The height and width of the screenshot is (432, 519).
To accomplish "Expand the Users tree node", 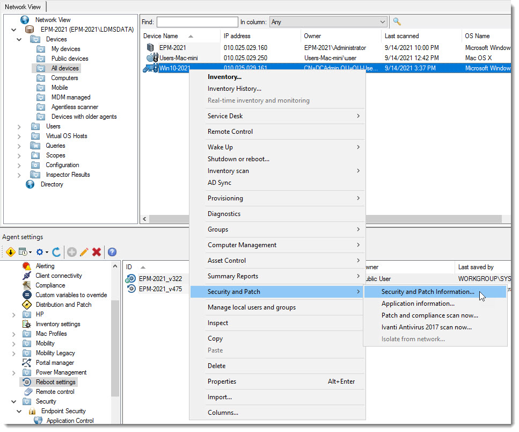I will [x=19, y=126].
